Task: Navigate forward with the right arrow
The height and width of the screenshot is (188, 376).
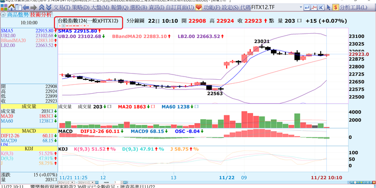Action: pyautogui.click(x=33, y=7)
